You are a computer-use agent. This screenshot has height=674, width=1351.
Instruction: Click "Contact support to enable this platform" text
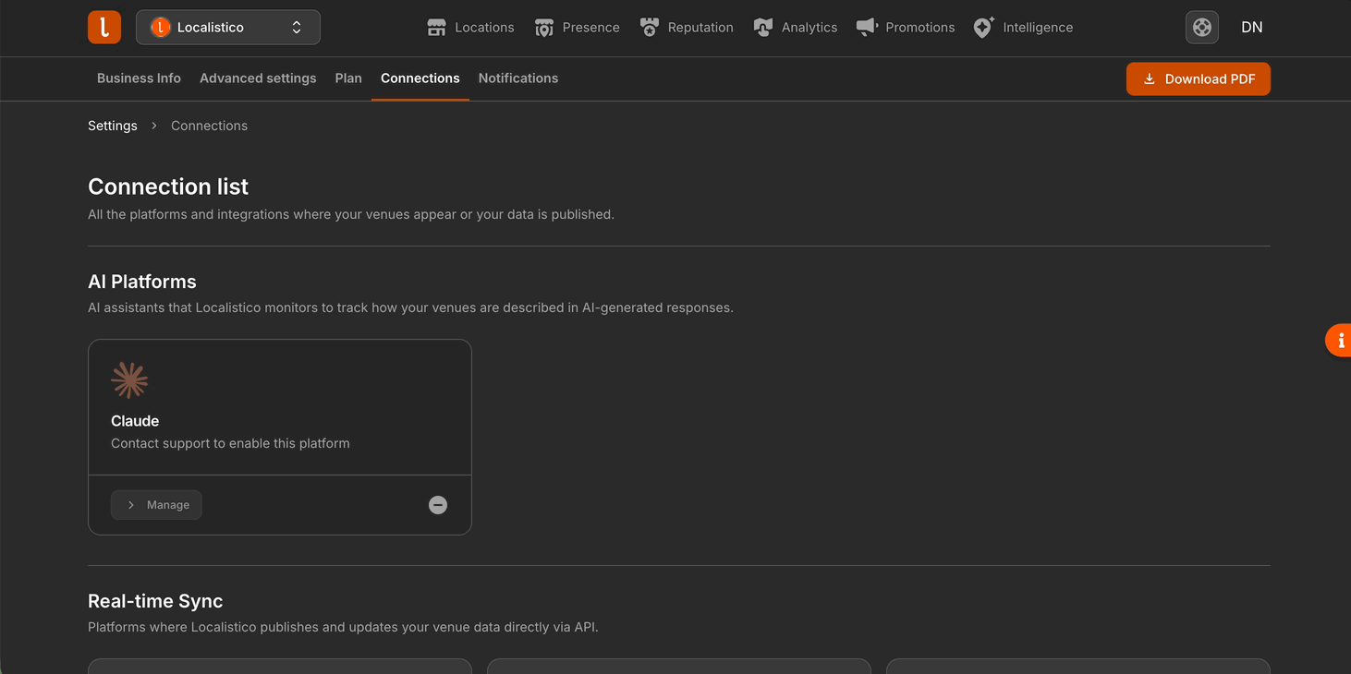(230, 443)
